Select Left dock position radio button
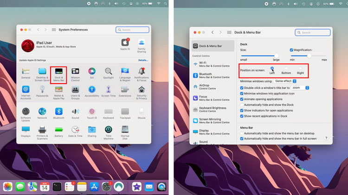The width and height of the screenshot is (348, 195). point(272,68)
